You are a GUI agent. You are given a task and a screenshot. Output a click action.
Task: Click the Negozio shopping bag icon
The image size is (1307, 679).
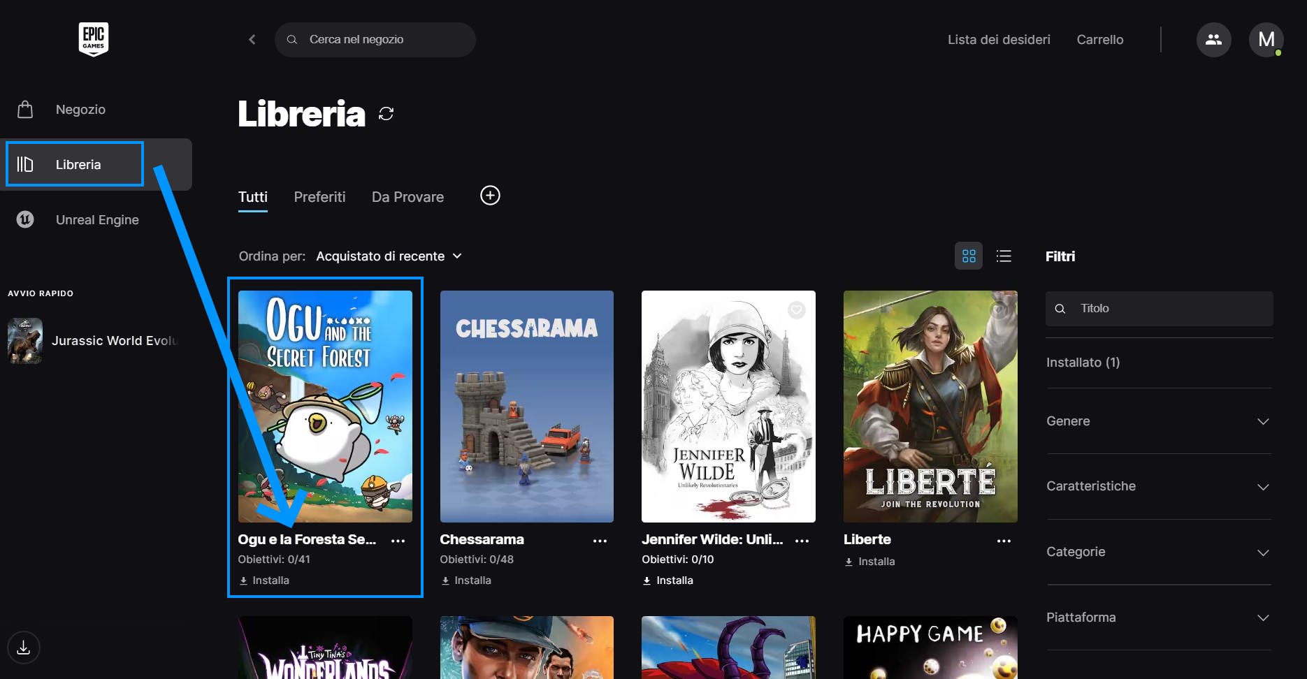click(x=25, y=110)
